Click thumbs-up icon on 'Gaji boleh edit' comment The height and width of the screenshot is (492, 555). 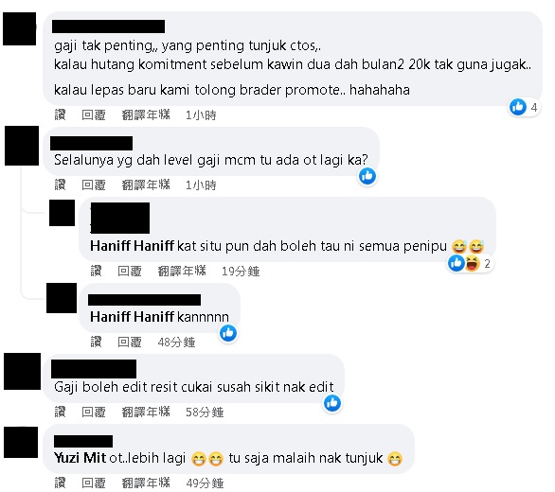coord(332,403)
